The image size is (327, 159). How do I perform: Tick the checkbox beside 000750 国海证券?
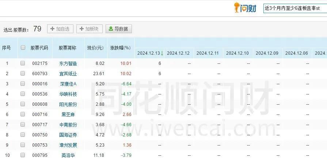click(x=23, y=135)
